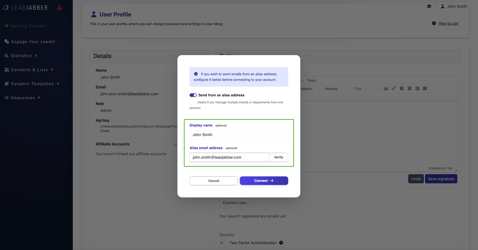The image size is (478, 250).
Task: Click the Two-Factor Authentication help icon
Action: point(281,243)
